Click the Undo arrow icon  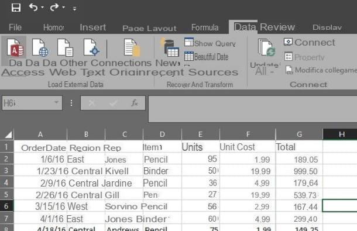(x=33, y=8)
